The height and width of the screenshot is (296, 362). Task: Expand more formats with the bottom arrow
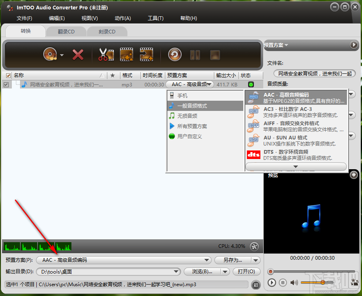point(296,166)
